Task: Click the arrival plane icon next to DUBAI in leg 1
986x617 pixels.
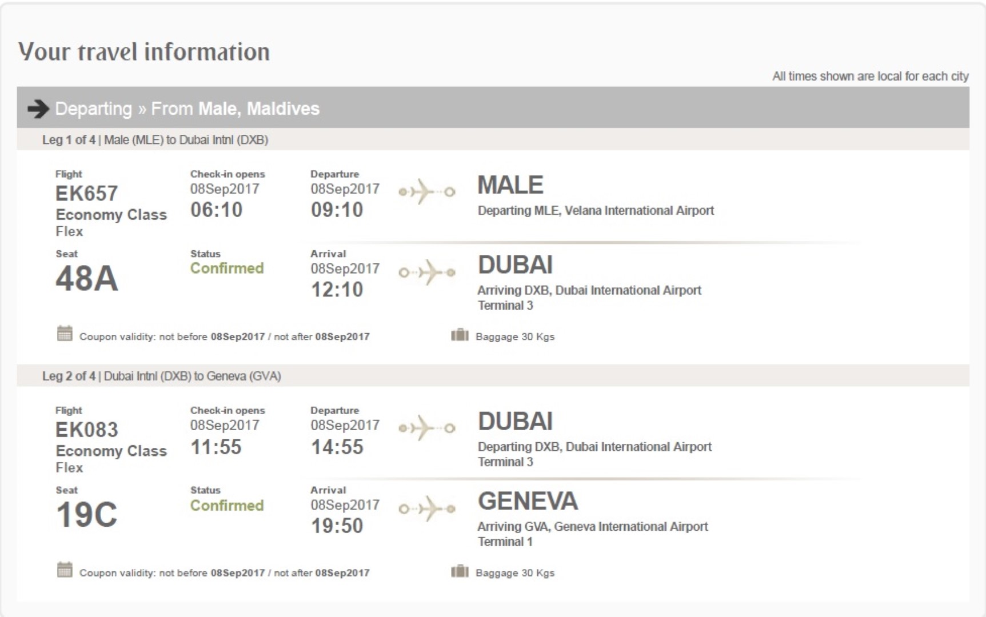Action: [x=426, y=273]
